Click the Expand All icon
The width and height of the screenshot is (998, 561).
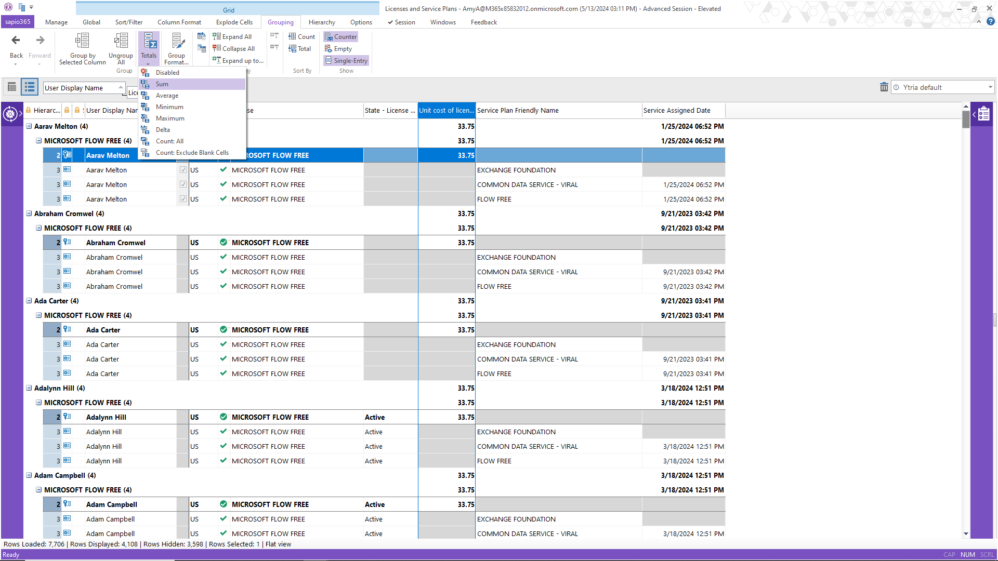[217, 36]
